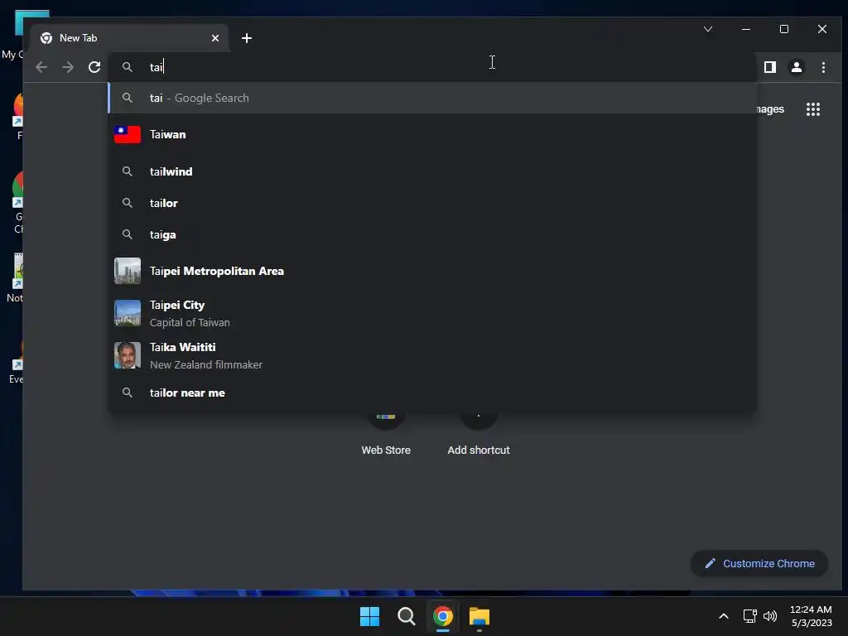Select the 'tai - Google Search' suggestion
The height and width of the screenshot is (636, 848).
click(432, 98)
